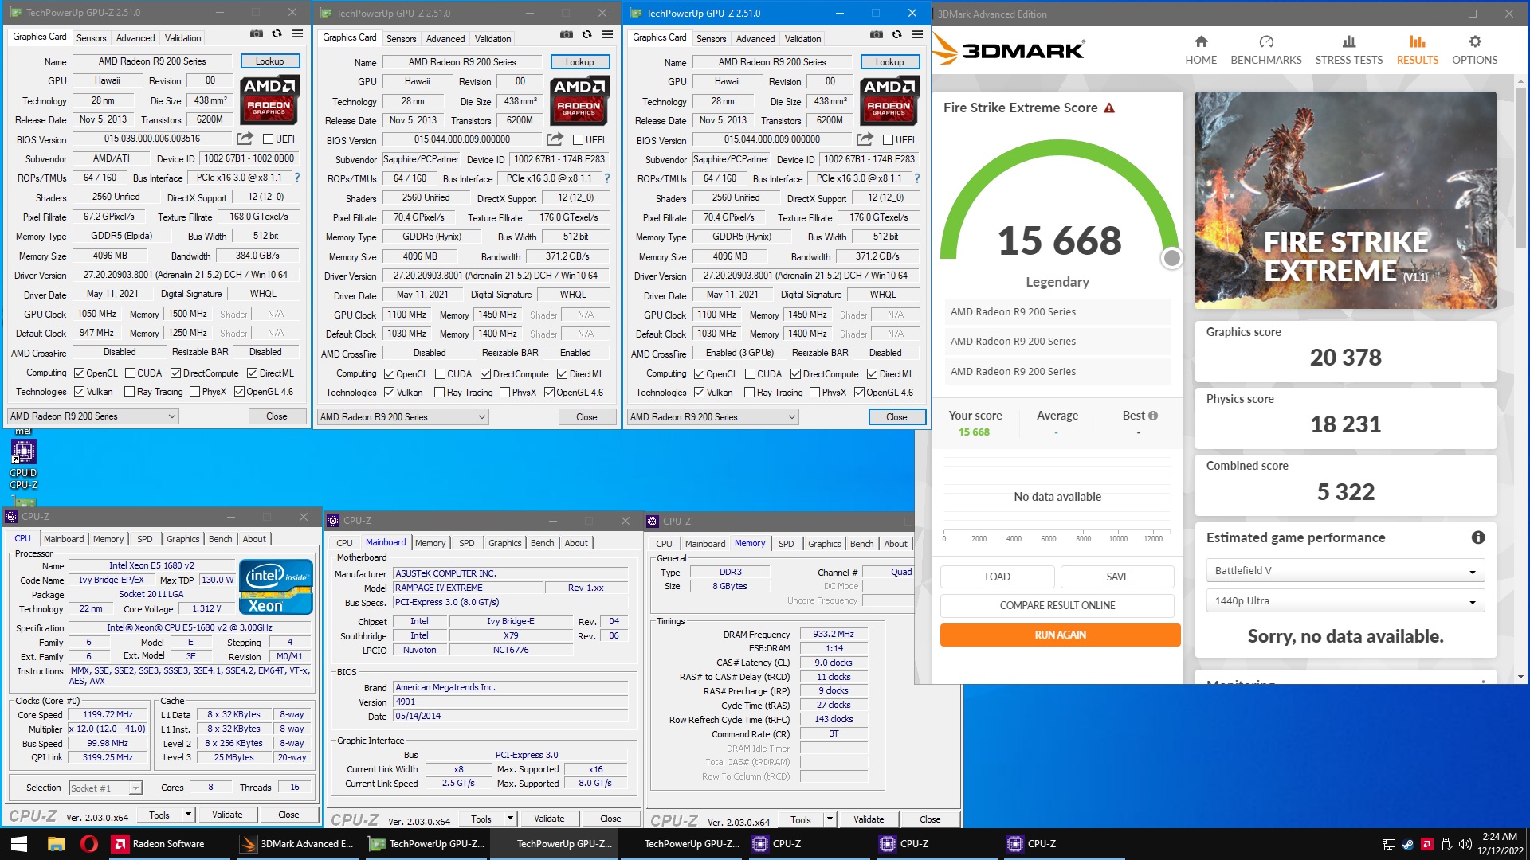Toggle the PhysX checkbox in the third GPU-Z window

(814, 392)
